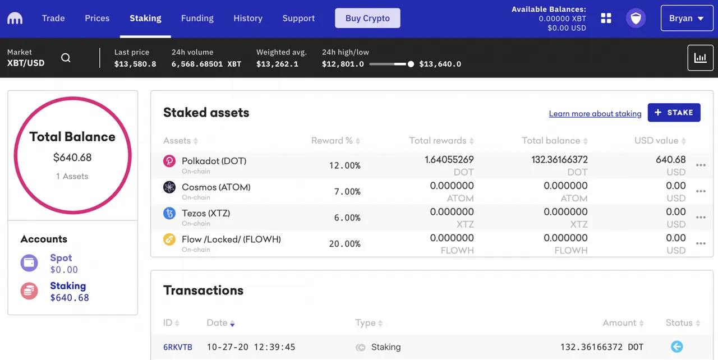Screen dimensions: 718x360
Task: Open the Staking account link
Action: pyautogui.click(x=68, y=286)
